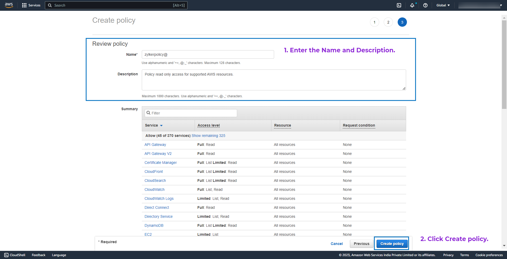Sort by the Service column arrow

click(161, 126)
